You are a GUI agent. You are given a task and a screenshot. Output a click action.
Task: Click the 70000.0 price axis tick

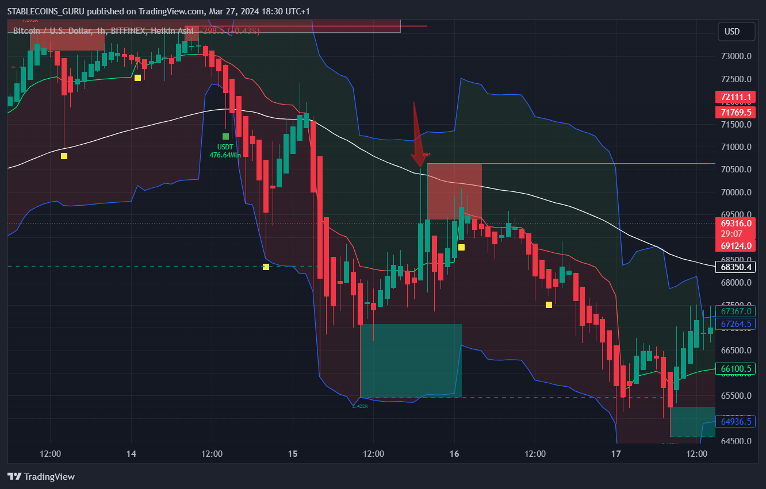[736, 192]
